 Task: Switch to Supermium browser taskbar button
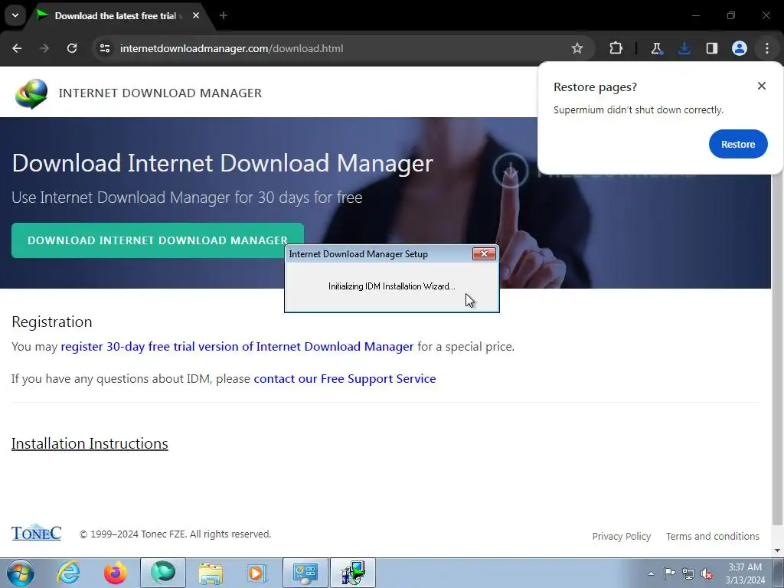163,573
